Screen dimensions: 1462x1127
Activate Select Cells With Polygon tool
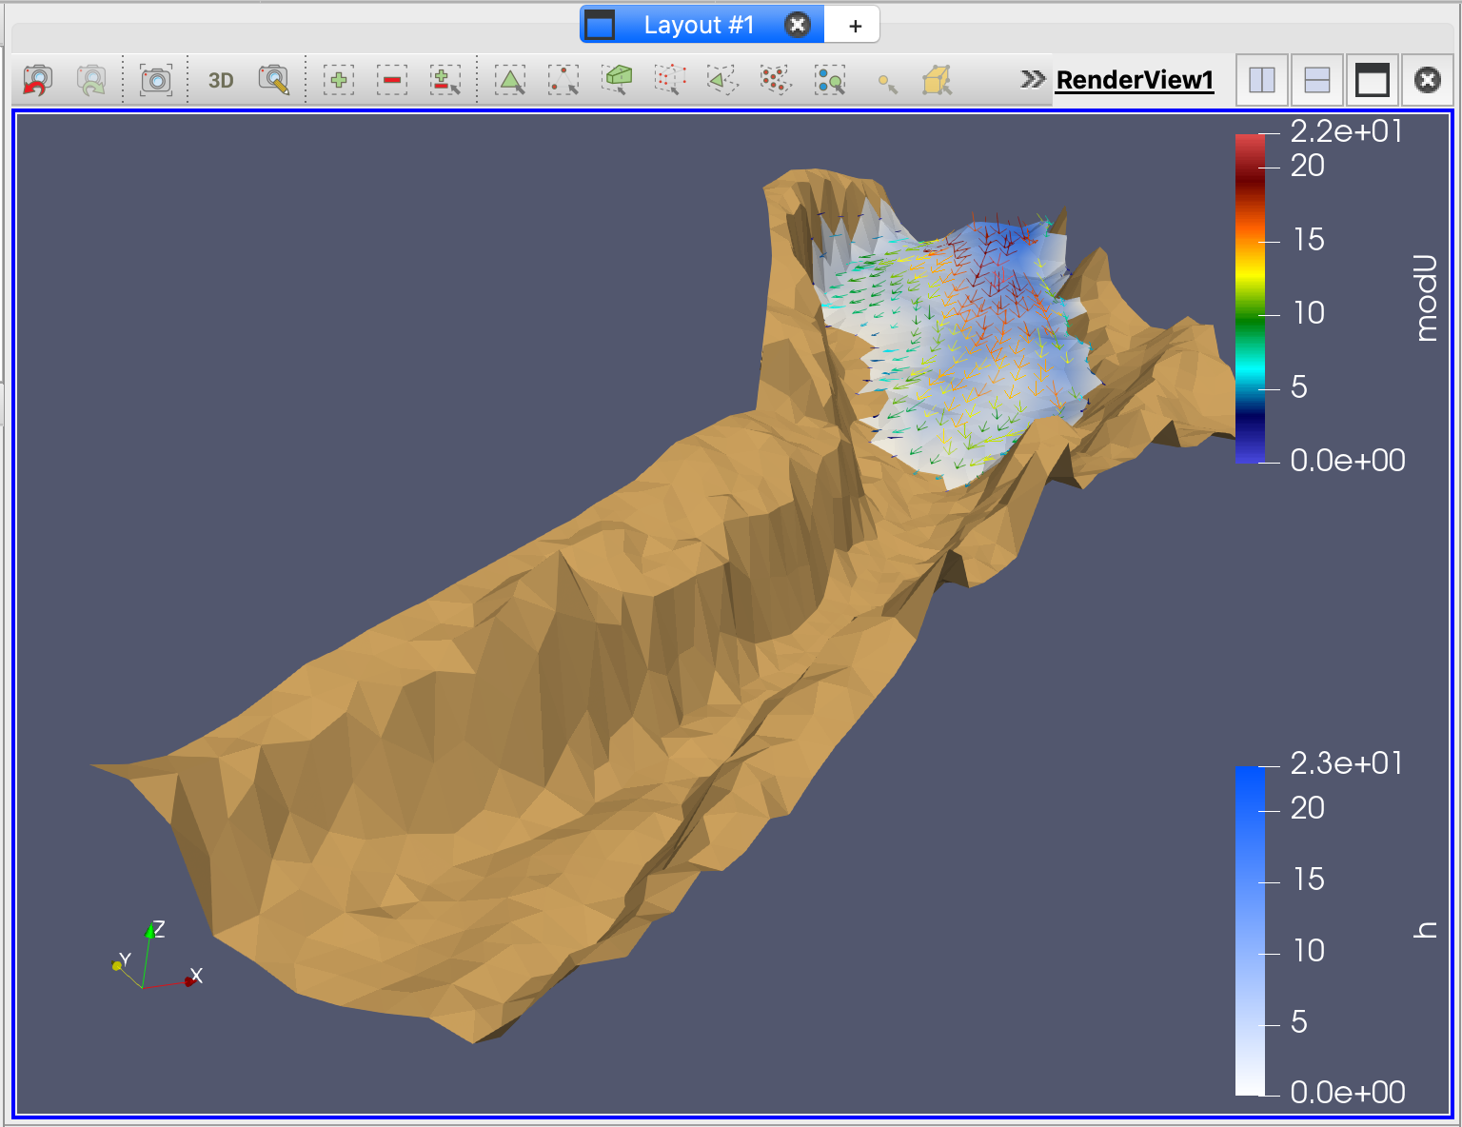(723, 80)
